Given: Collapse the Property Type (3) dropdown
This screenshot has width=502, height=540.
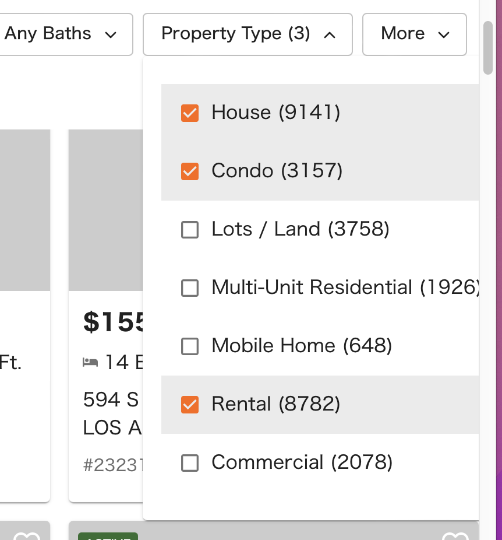Looking at the screenshot, I should click(248, 34).
